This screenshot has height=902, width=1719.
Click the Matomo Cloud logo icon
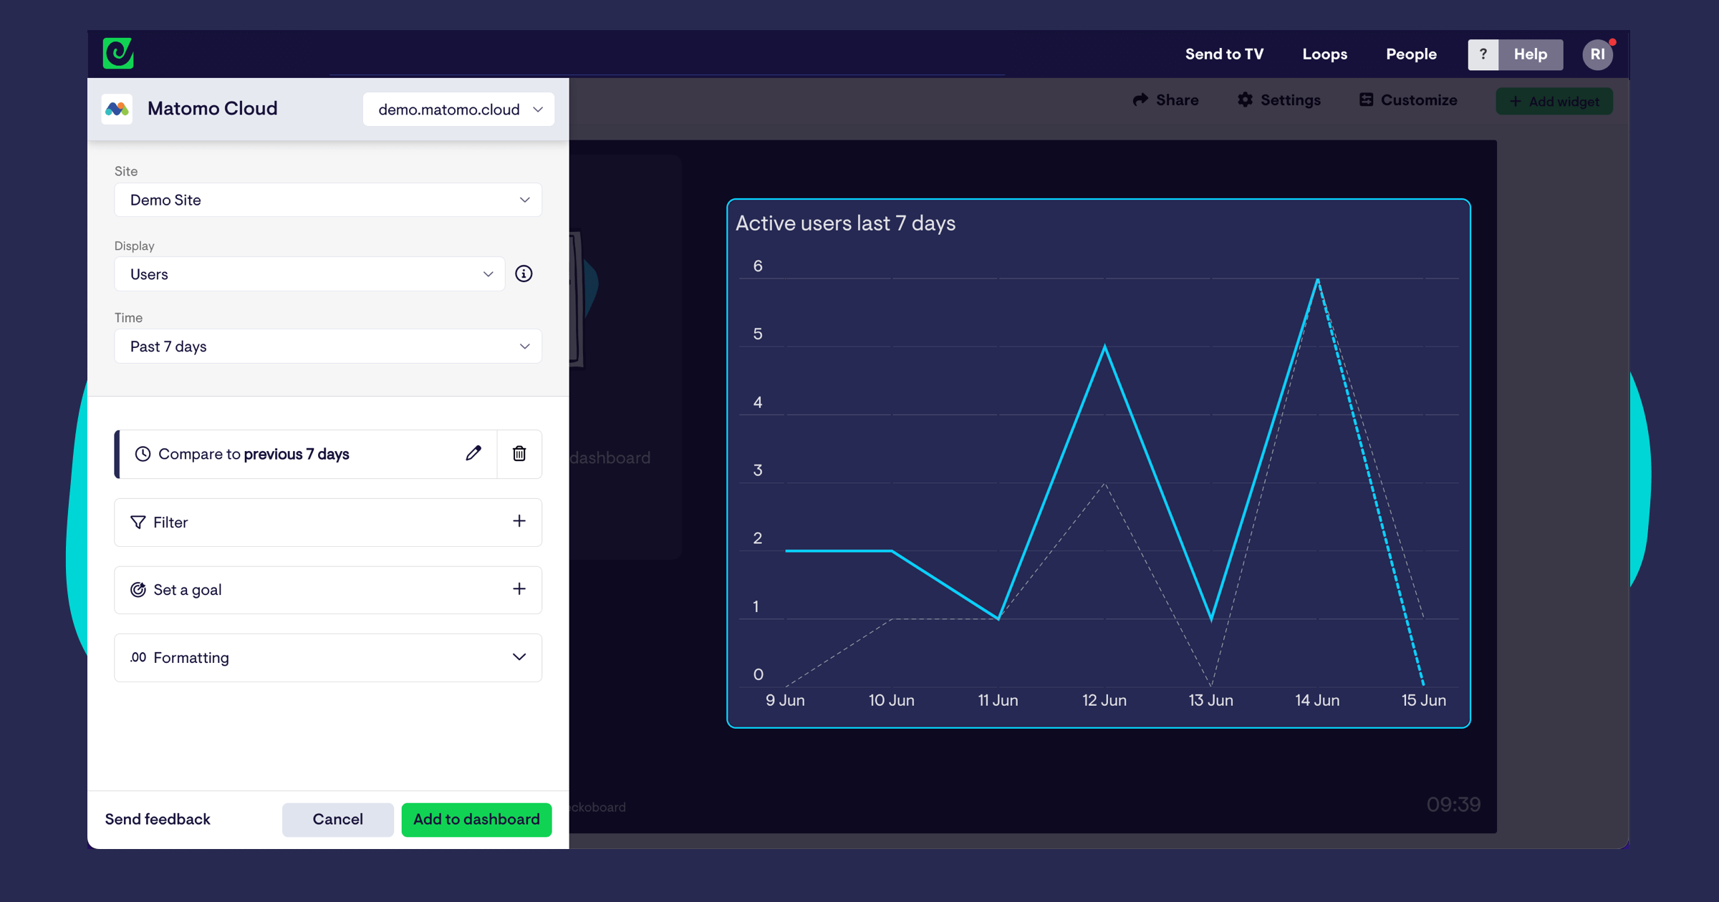[x=117, y=109]
